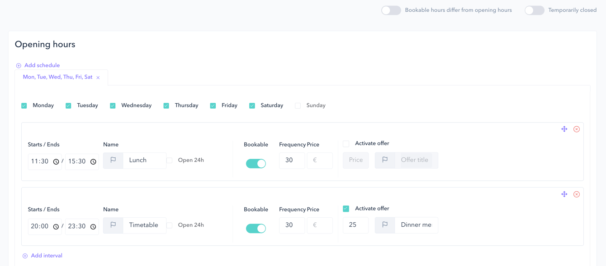Screen dimensions: 606x266
Task: Click the Add schedule link
Action: click(41, 65)
